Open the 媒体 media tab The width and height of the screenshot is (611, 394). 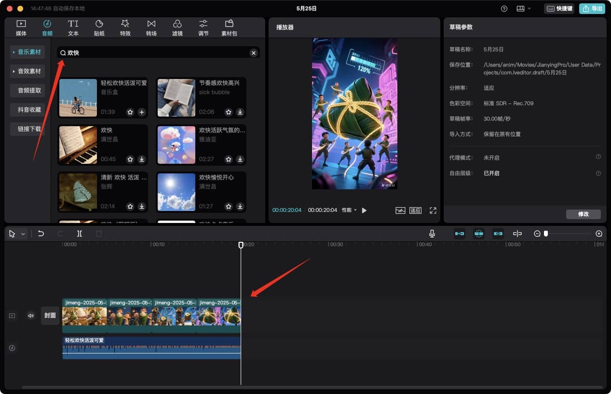[x=21, y=27]
